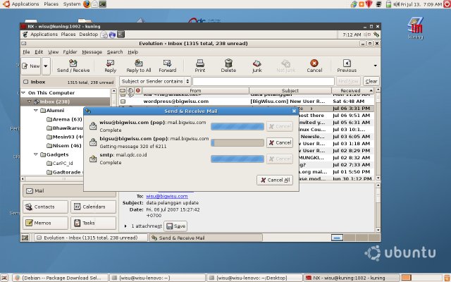Open Firefox from the top panel
Image resolution: width=451 pixels, height=282 pixels.
(x=86, y=4)
